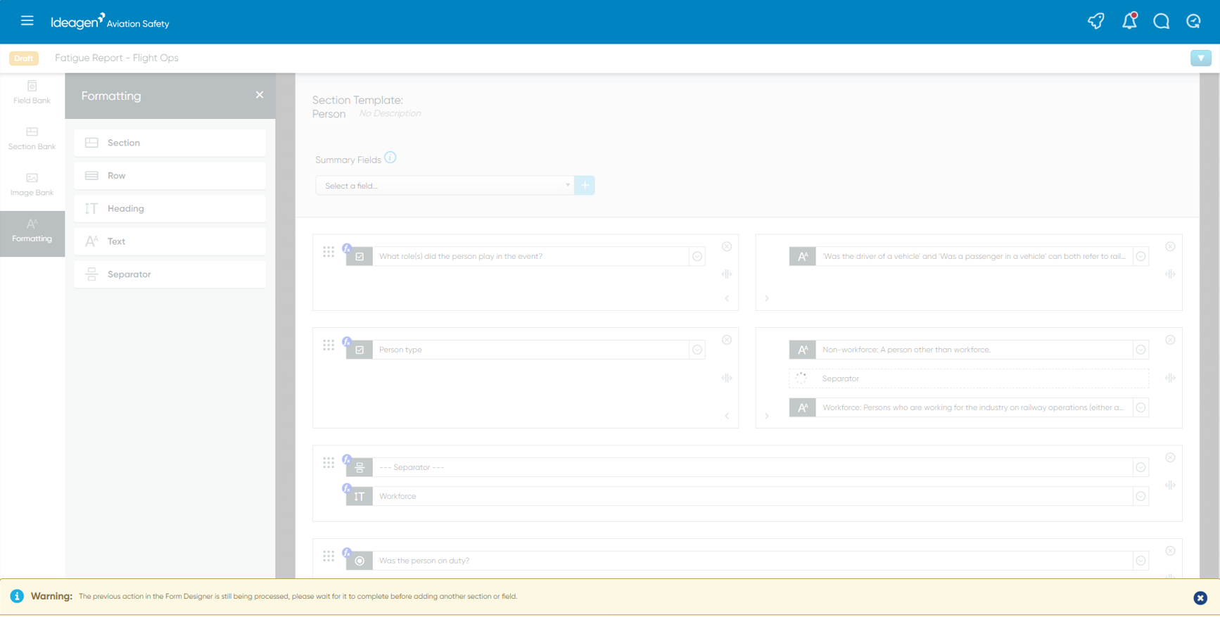Add a Text formatting element
1220x617 pixels.
coord(170,241)
